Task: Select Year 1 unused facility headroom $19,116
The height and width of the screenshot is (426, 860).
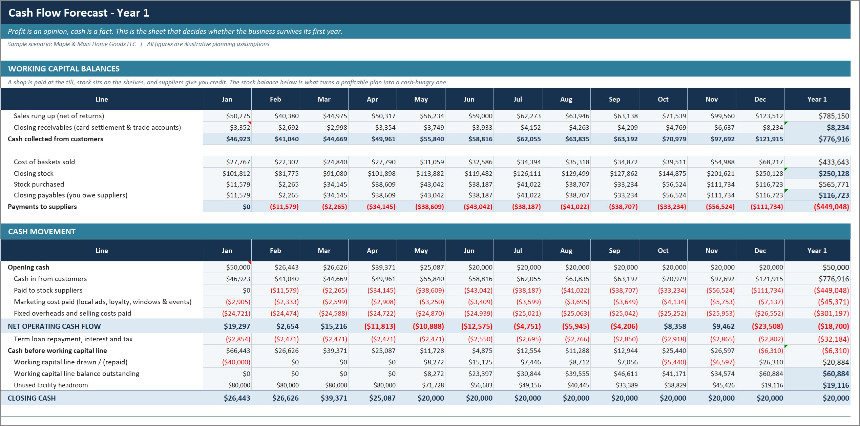Action: [817, 385]
